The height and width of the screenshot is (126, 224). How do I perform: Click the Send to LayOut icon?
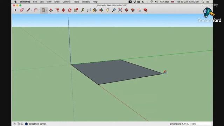(x=139, y=10)
